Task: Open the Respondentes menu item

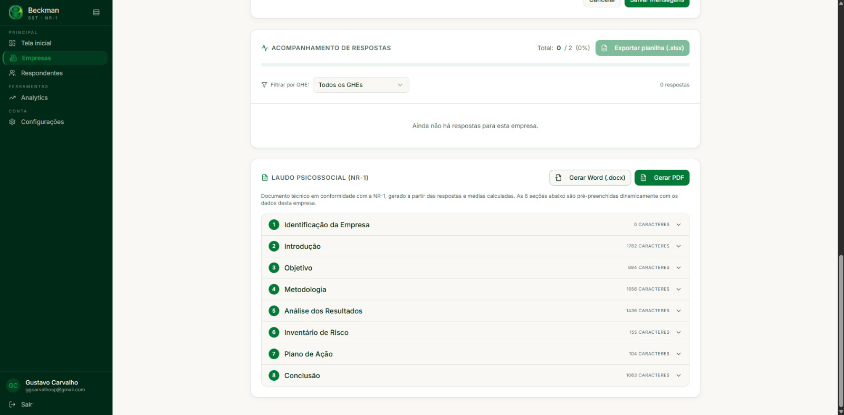Action: [55, 73]
